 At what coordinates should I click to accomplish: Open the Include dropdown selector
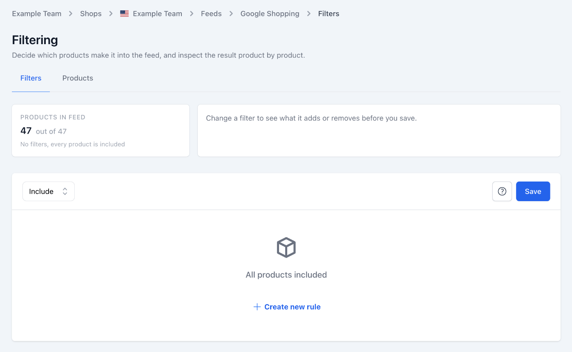[x=49, y=191]
